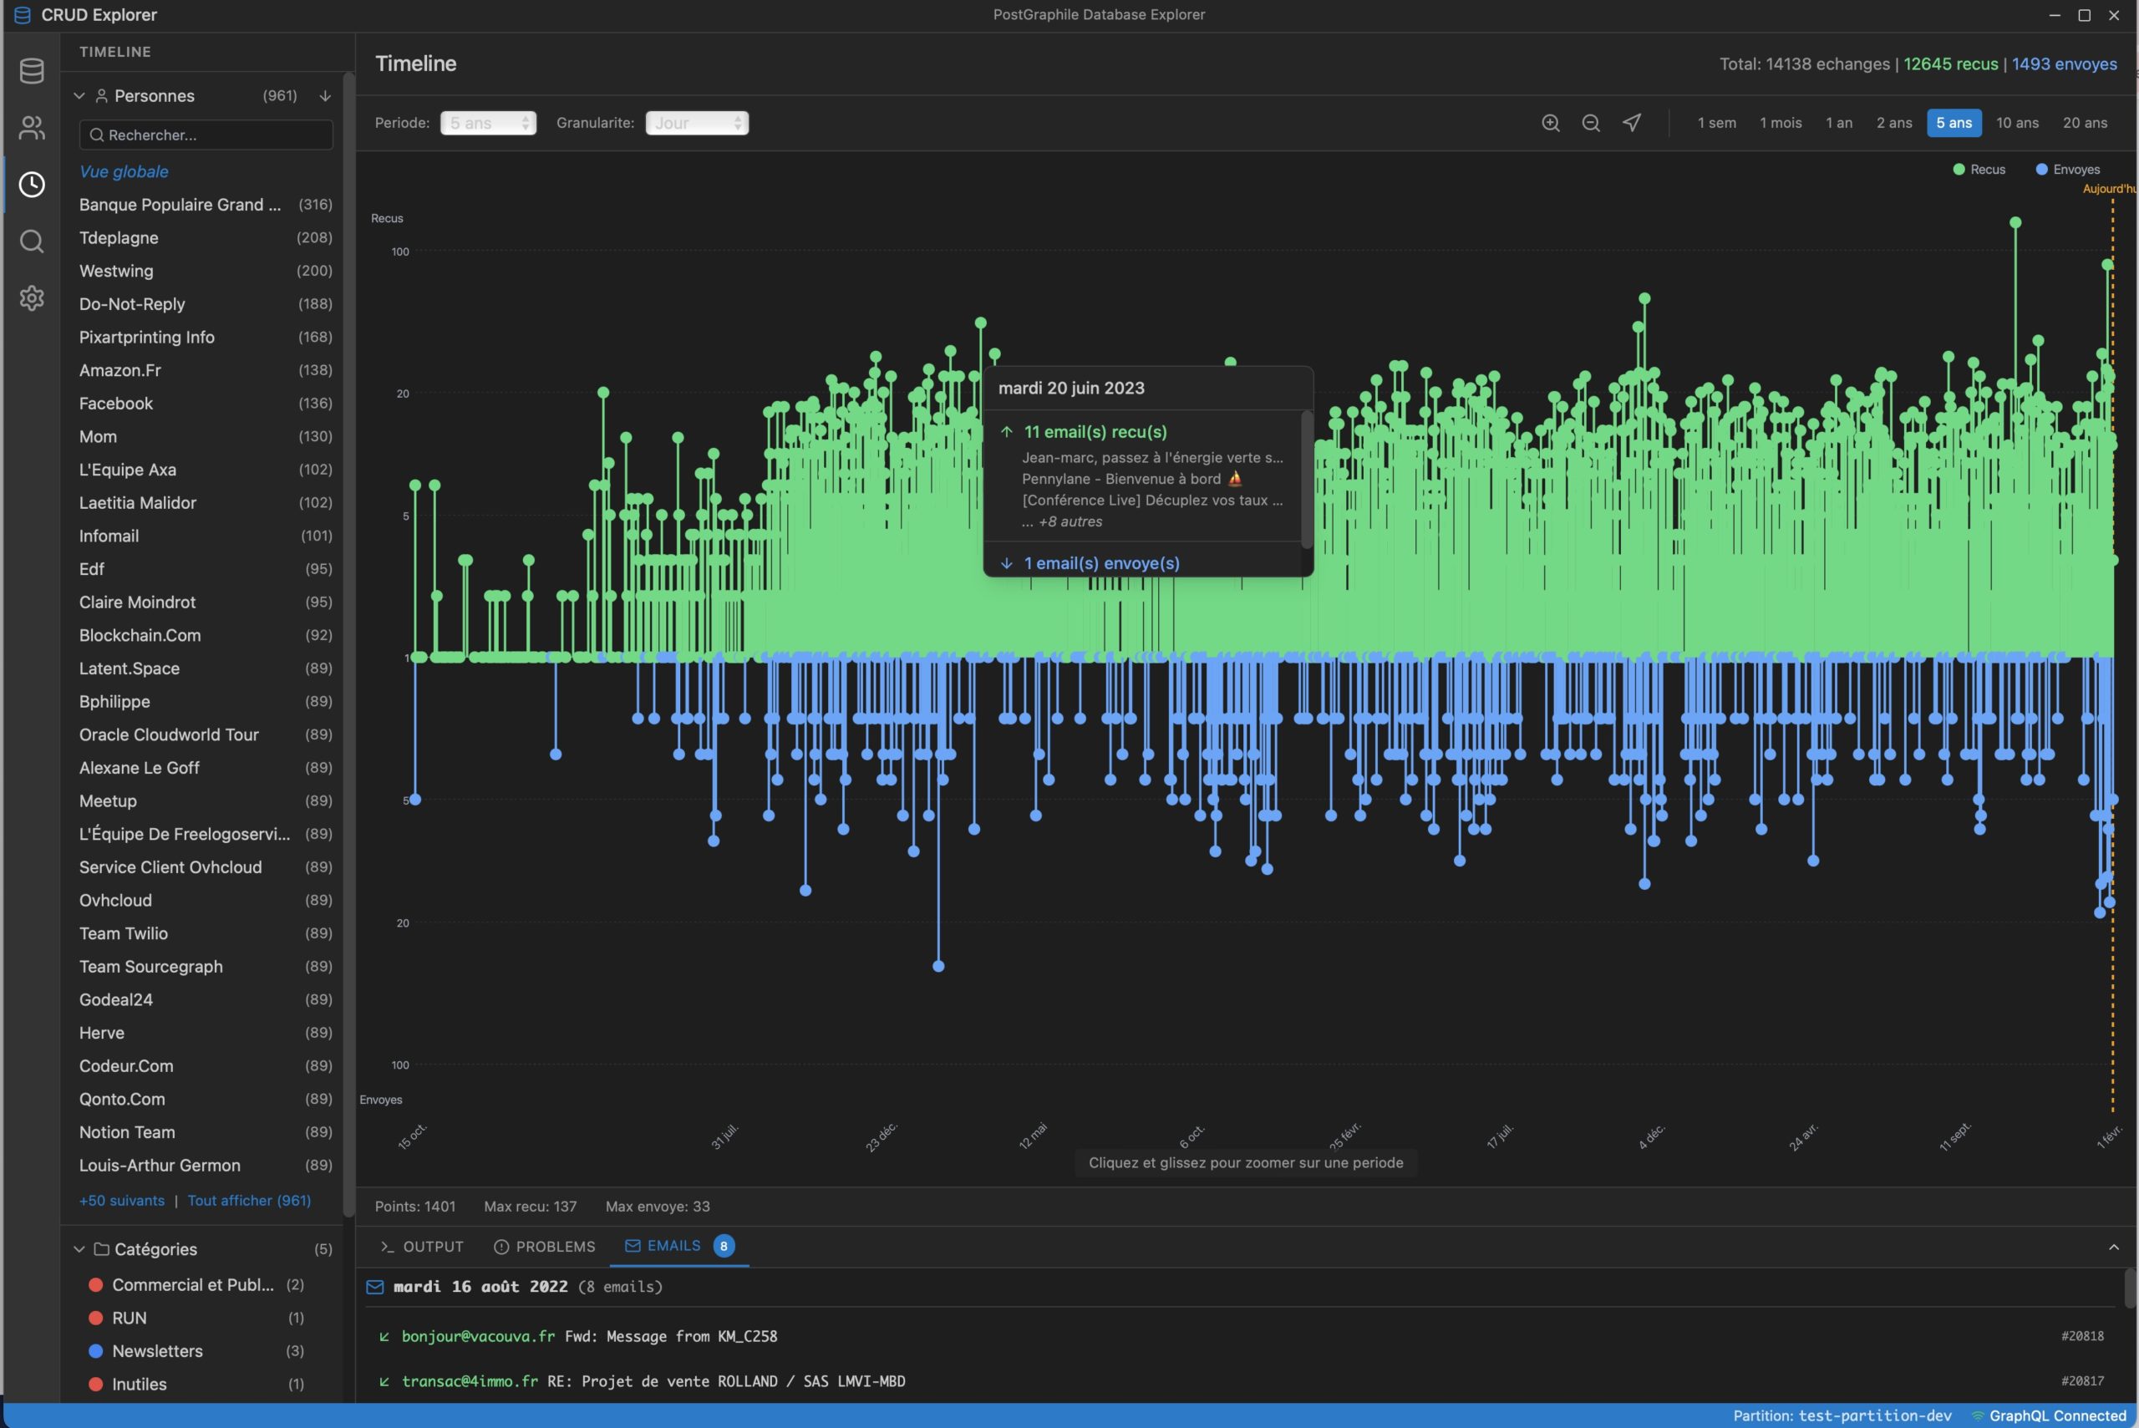Click the navigate-to-today arrow icon
This screenshot has width=2139, height=1428.
coord(1631,123)
